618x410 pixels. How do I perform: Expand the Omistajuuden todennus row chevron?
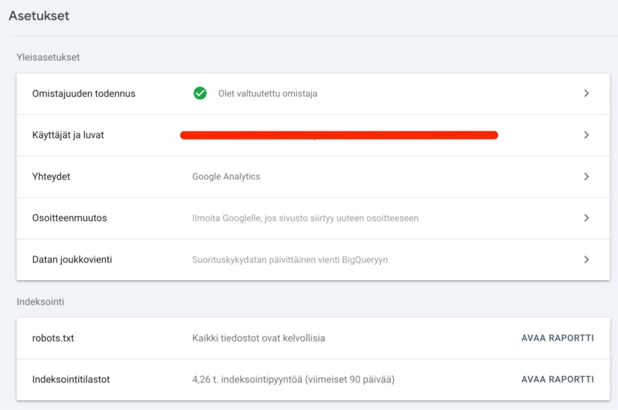pos(586,93)
